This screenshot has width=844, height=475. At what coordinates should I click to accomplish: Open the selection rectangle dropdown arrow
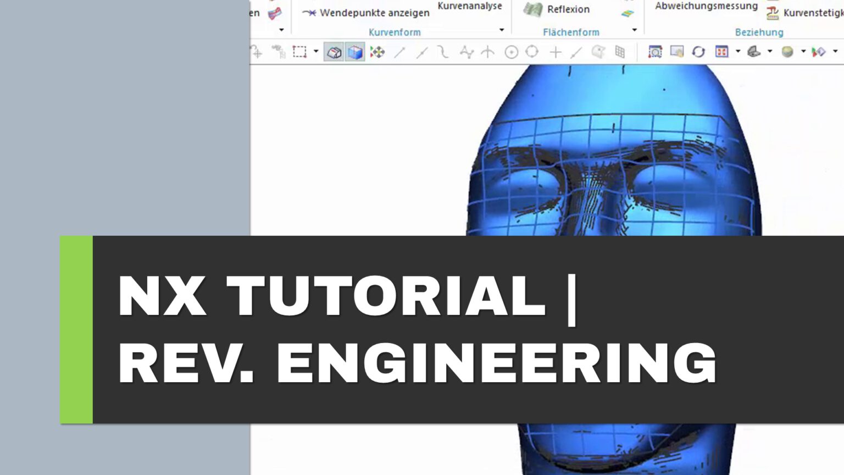click(x=316, y=52)
